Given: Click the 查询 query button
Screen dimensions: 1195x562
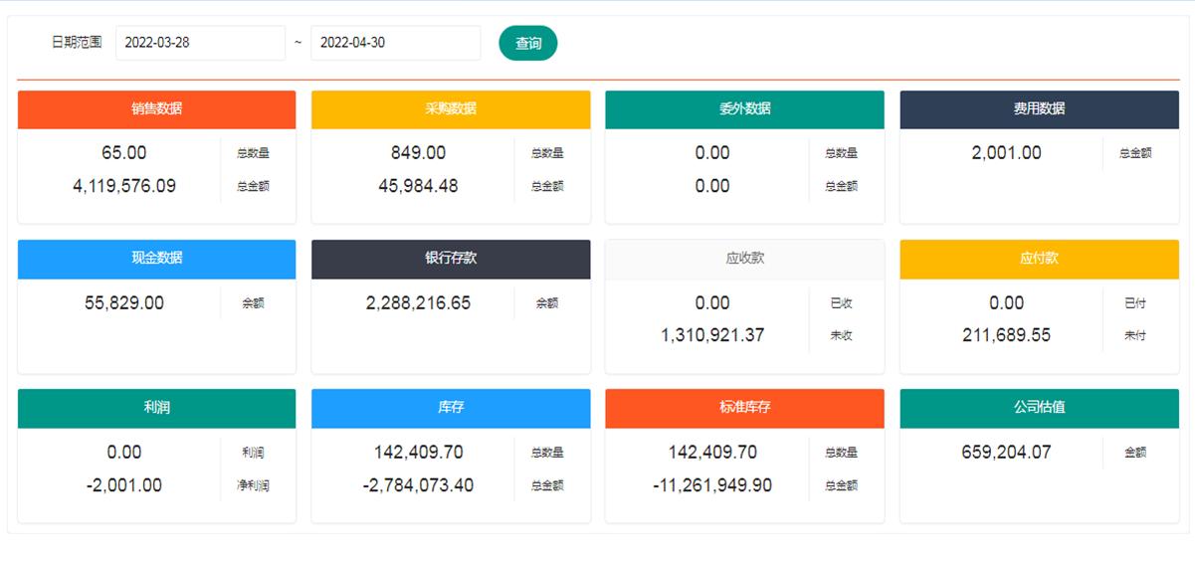Looking at the screenshot, I should tap(528, 43).
